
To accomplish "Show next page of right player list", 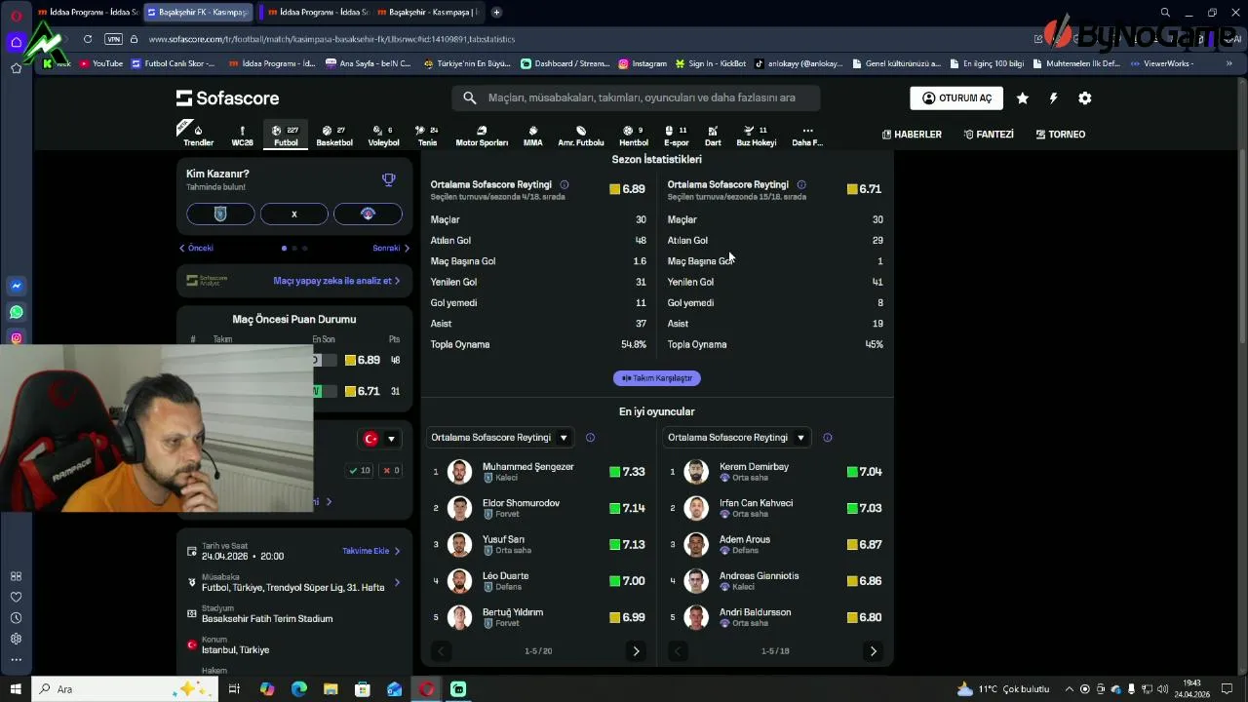I will pos(873,651).
